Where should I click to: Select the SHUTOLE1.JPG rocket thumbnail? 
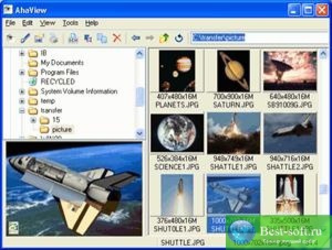pyautogui.click(x=177, y=195)
